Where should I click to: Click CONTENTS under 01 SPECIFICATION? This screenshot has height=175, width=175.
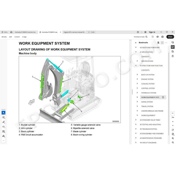pyautogui.click(x=145, y=57)
